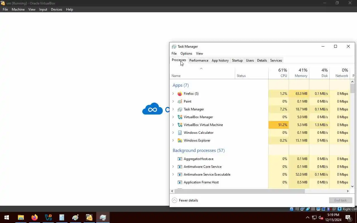The image size is (357, 223).
Task: Switch to VirtualBox Manager on the taskbar
Action: (x=48, y=217)
